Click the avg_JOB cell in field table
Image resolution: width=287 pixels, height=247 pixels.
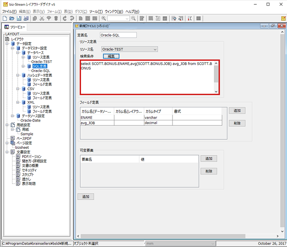point(97,123)
